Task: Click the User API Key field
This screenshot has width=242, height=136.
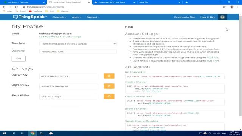Action: (69, 76)
